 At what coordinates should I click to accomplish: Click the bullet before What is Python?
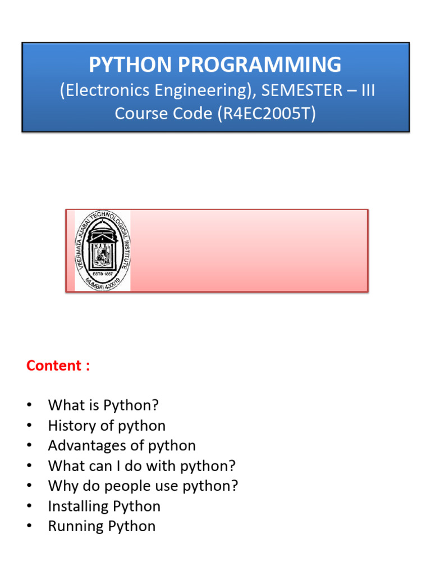point(29,405)
